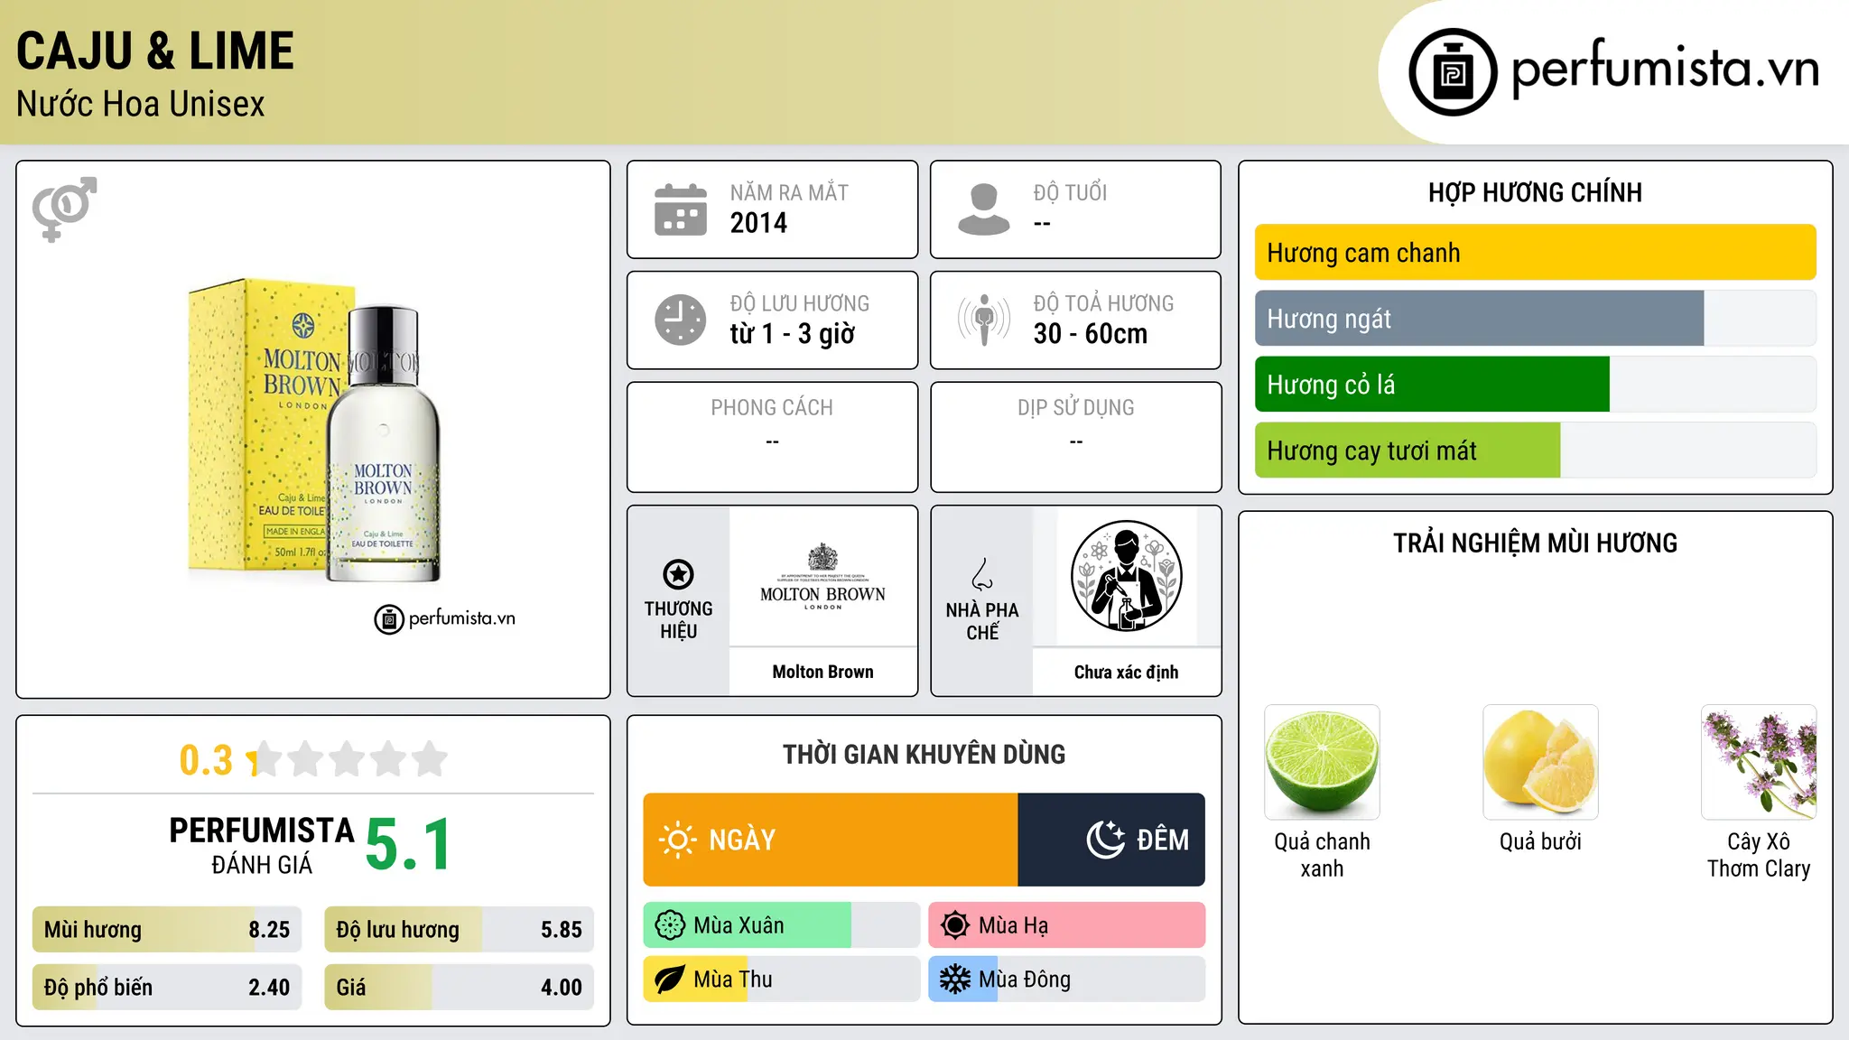The height and width of the screenshot is (1040, 1849).
Task: Click the Mùa Đông season bar
Action: click(1067, 980)
